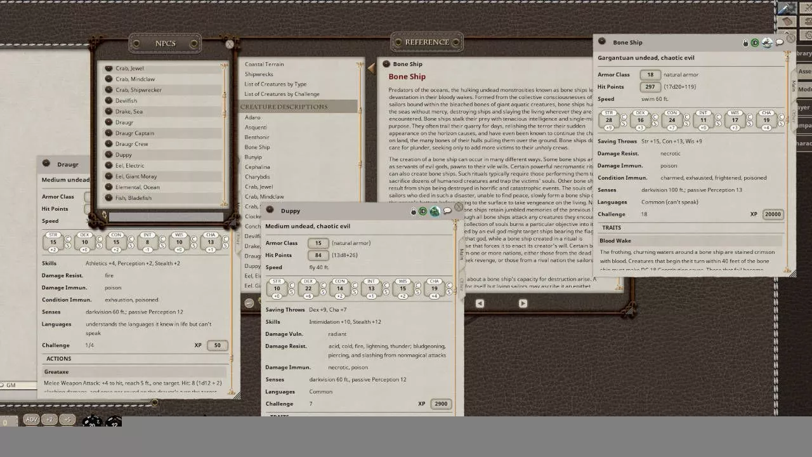The height and width of the screenshot is (457, 812).
Task: Click Duppy XP value 2900 field
Action: (x=441, y=404)
